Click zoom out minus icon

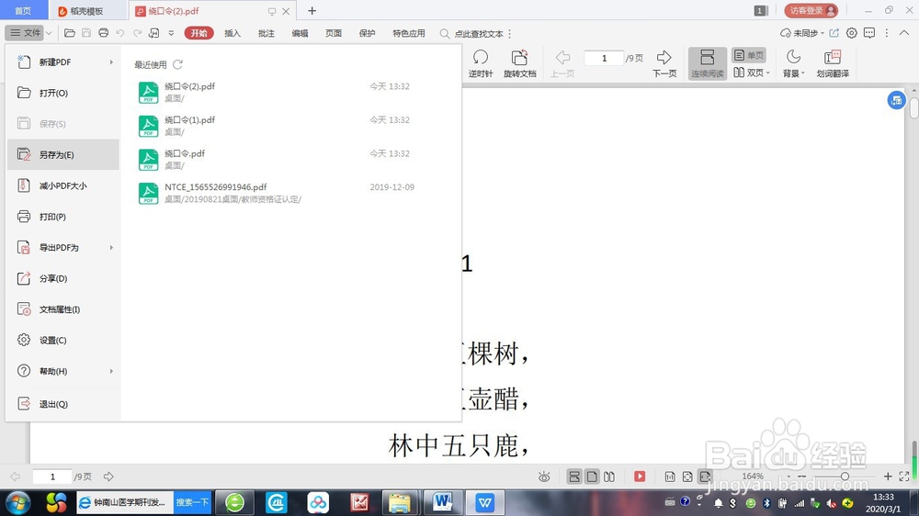(801, 477)
